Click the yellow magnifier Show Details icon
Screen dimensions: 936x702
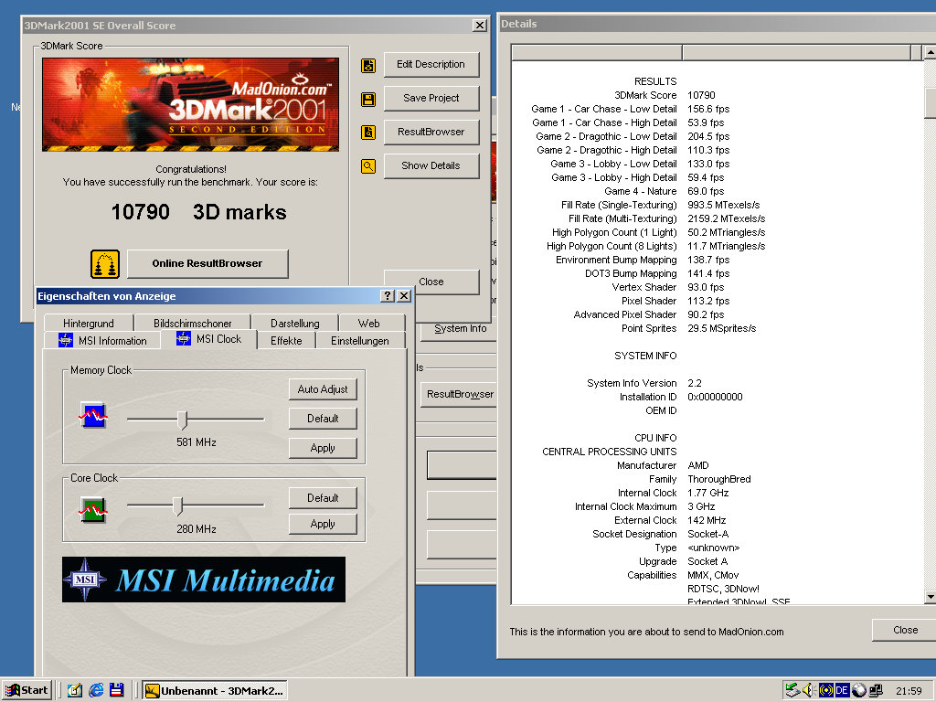click(x=367, y=166)
